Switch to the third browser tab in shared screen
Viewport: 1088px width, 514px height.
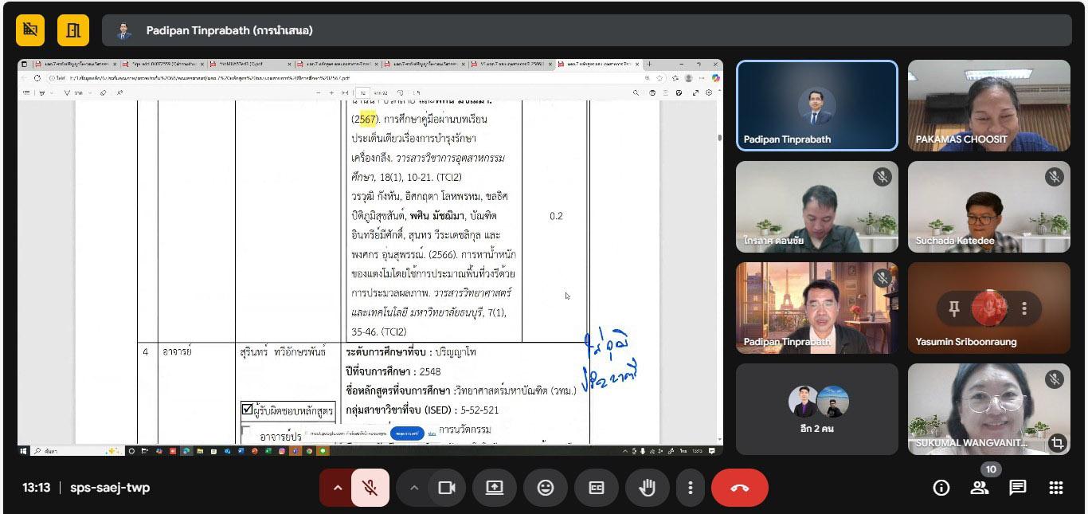click(x=251, y=64)
